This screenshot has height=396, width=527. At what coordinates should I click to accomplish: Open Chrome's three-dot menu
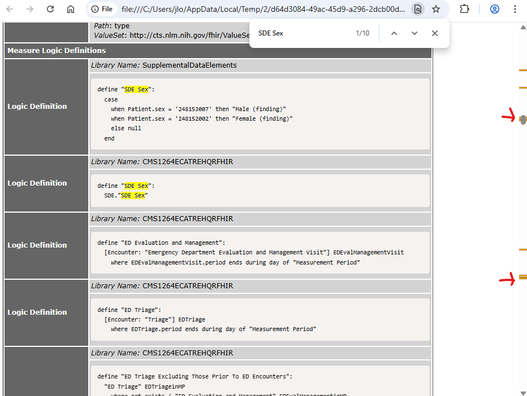coord(515,9)
